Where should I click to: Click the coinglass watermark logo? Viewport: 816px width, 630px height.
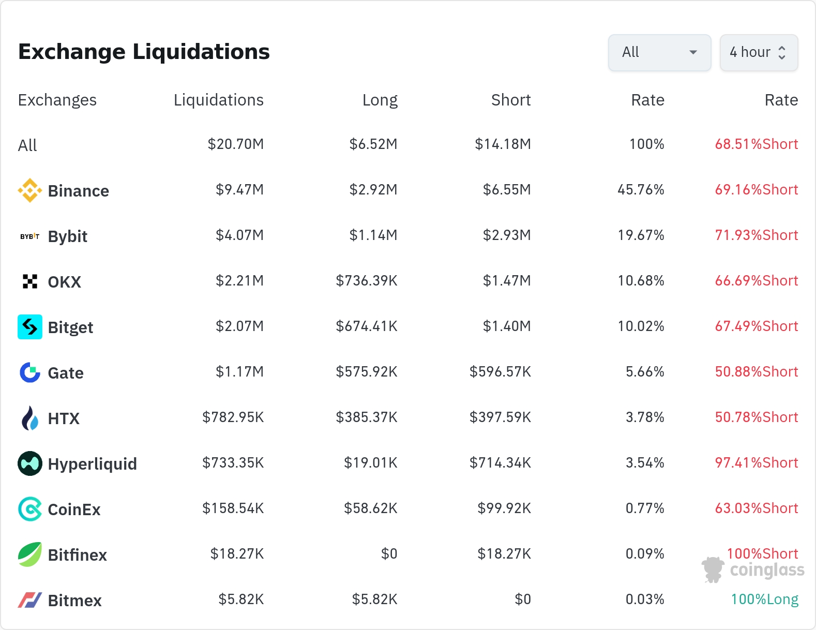(x=753, y=570)
